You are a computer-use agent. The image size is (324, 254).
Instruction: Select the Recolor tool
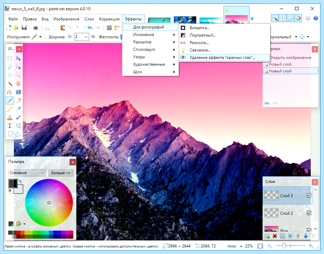pyautogui.click(x=18, y=118)
